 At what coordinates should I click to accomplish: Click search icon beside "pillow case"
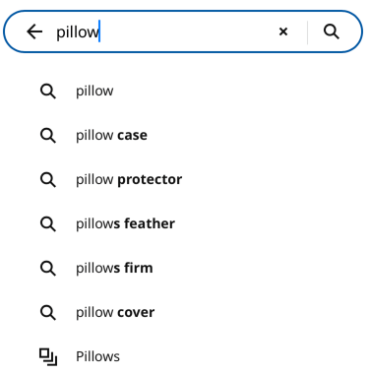[x=48, y=136]
